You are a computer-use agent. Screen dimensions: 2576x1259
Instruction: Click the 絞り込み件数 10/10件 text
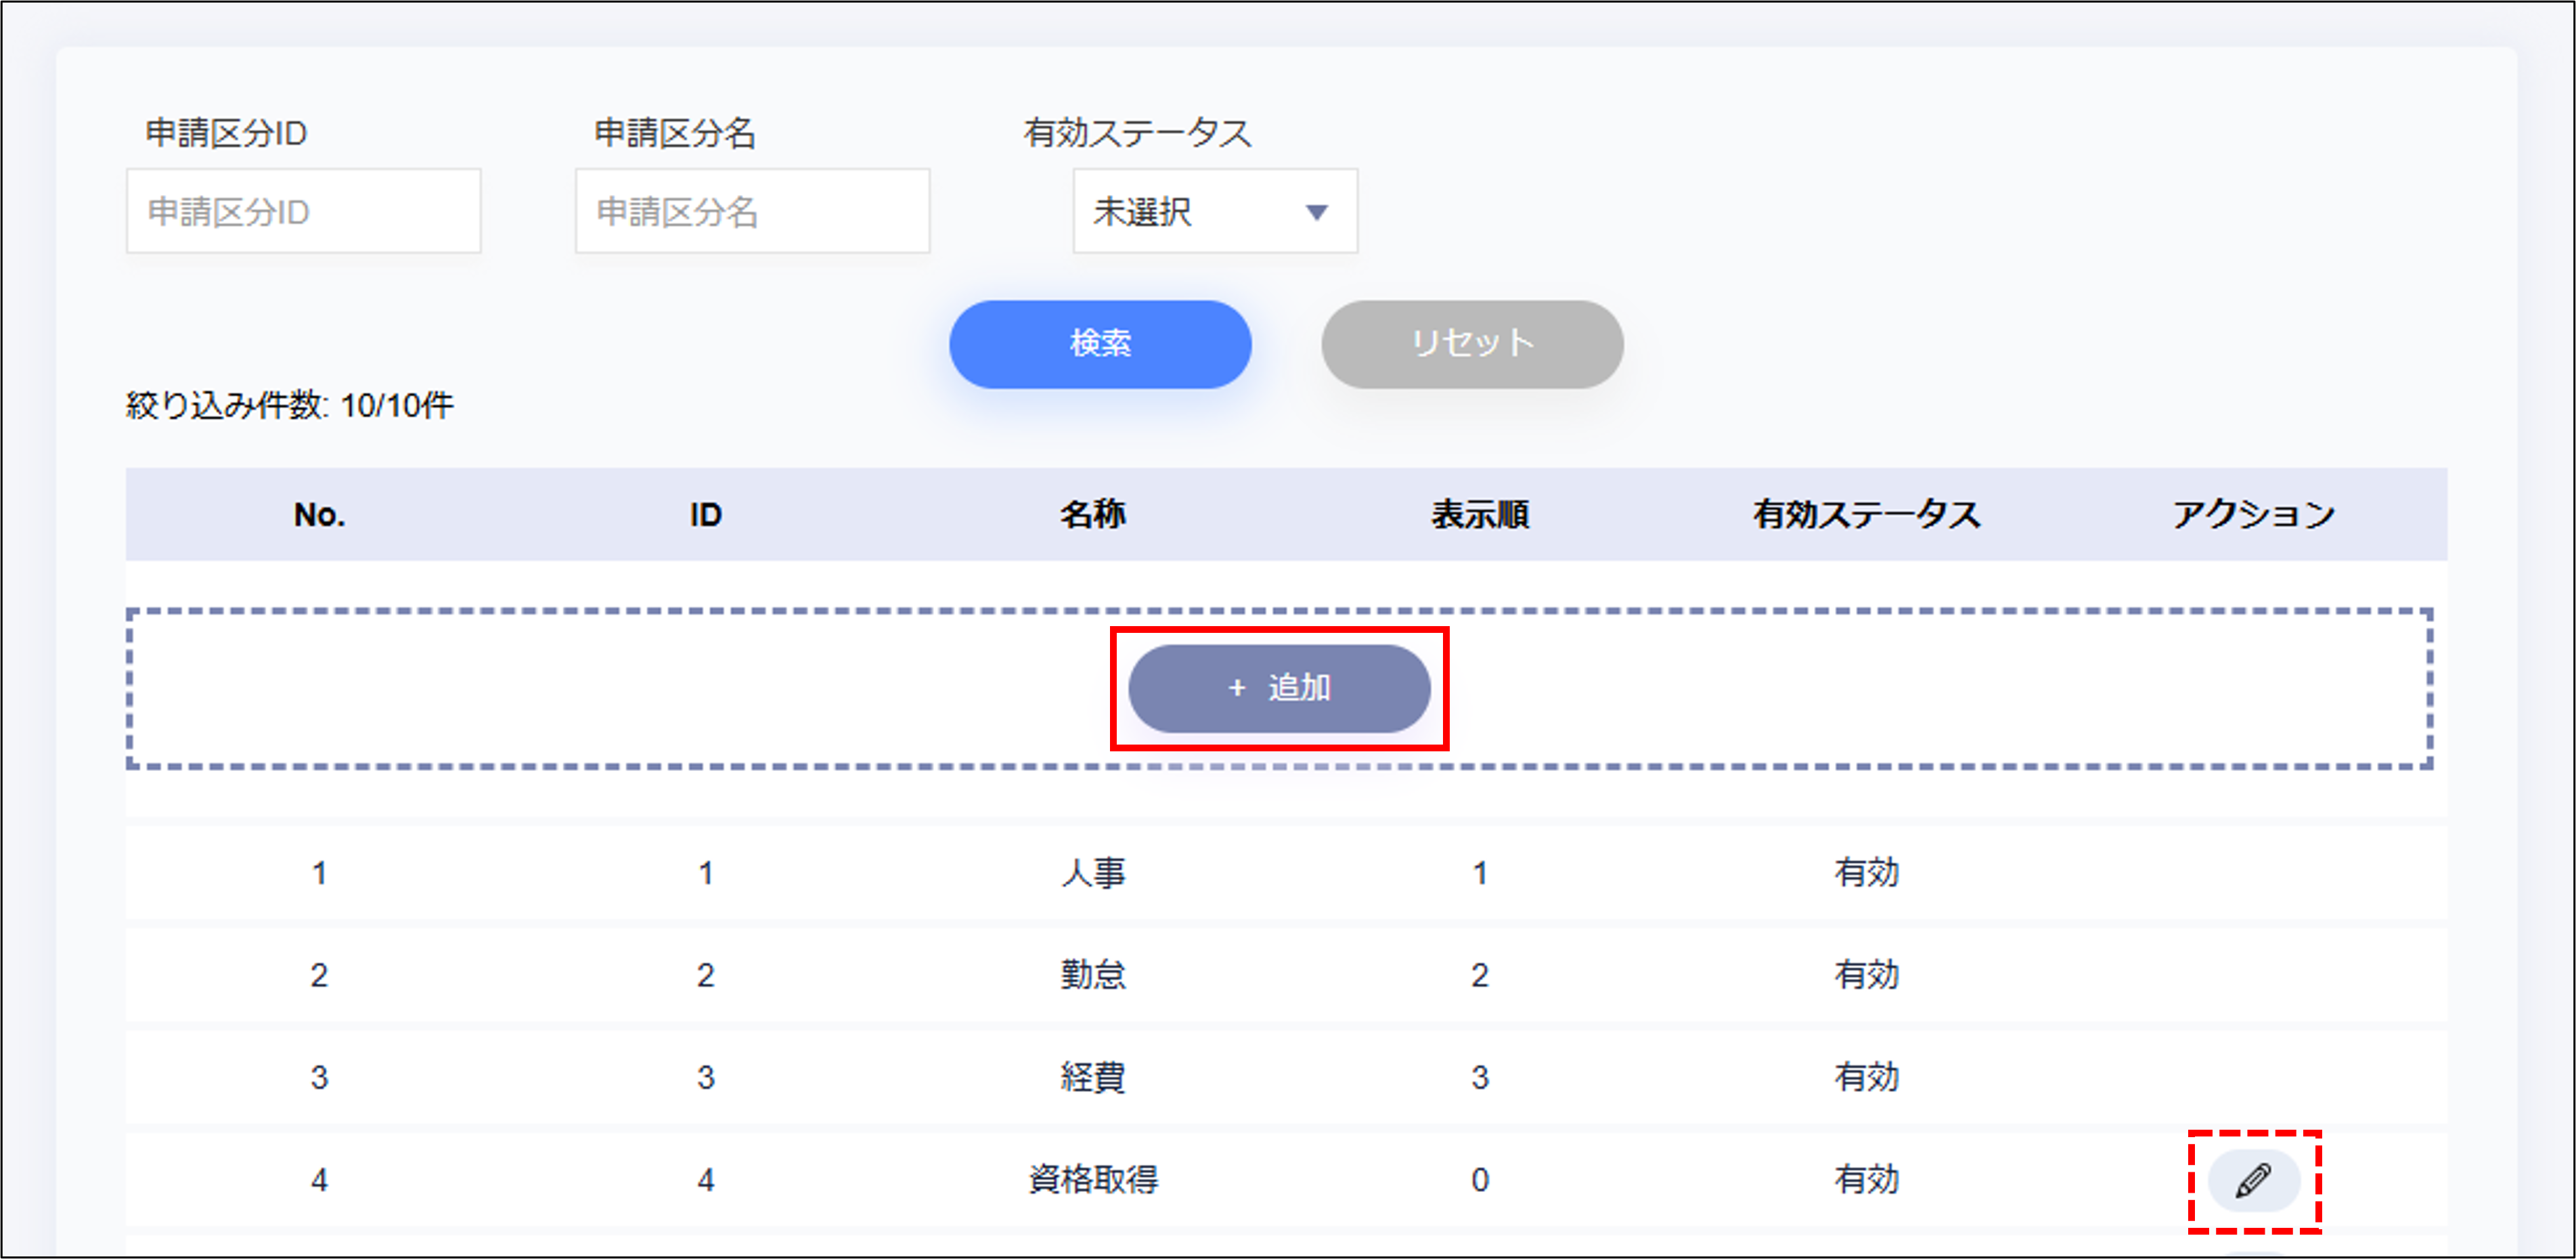[289, 405]
